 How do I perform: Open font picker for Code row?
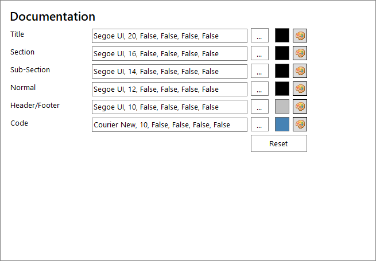pyautogui.click(x=259, y=124)
